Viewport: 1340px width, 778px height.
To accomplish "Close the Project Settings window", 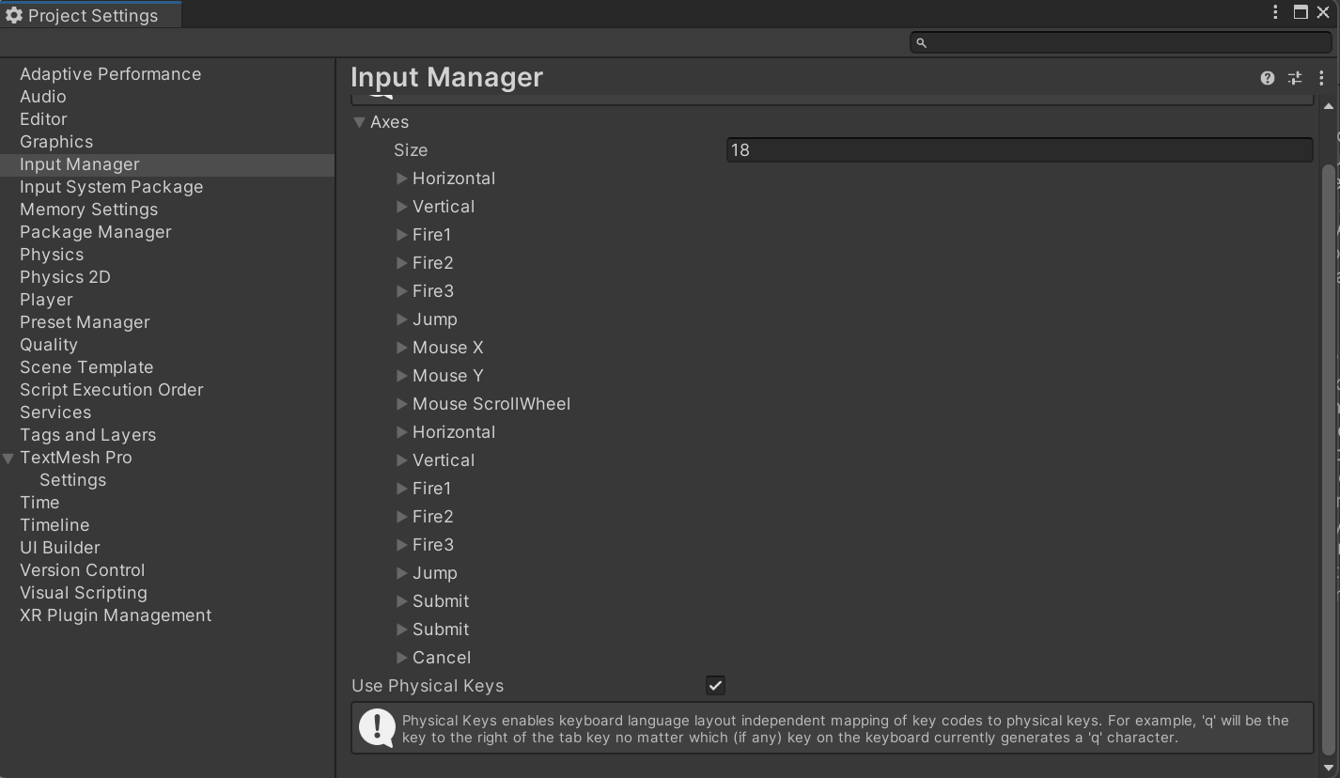I will tap(1323, 12).
